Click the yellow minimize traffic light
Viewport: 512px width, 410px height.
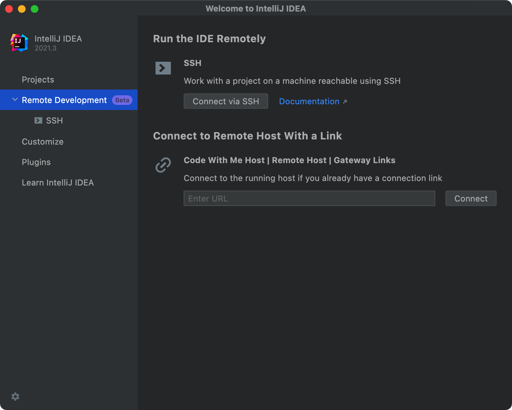[21, 9]
